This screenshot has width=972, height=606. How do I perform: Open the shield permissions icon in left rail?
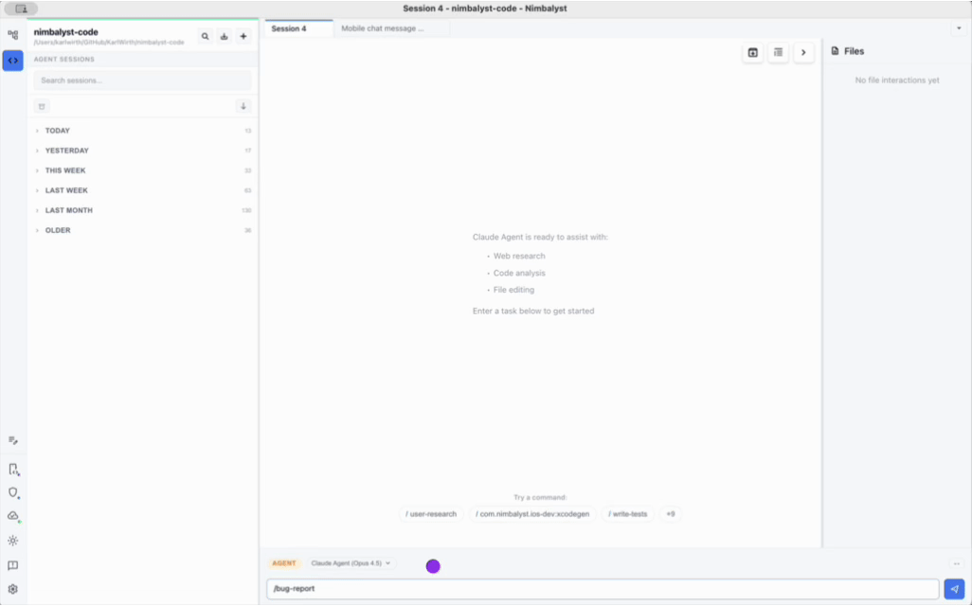tap(13, 492)
